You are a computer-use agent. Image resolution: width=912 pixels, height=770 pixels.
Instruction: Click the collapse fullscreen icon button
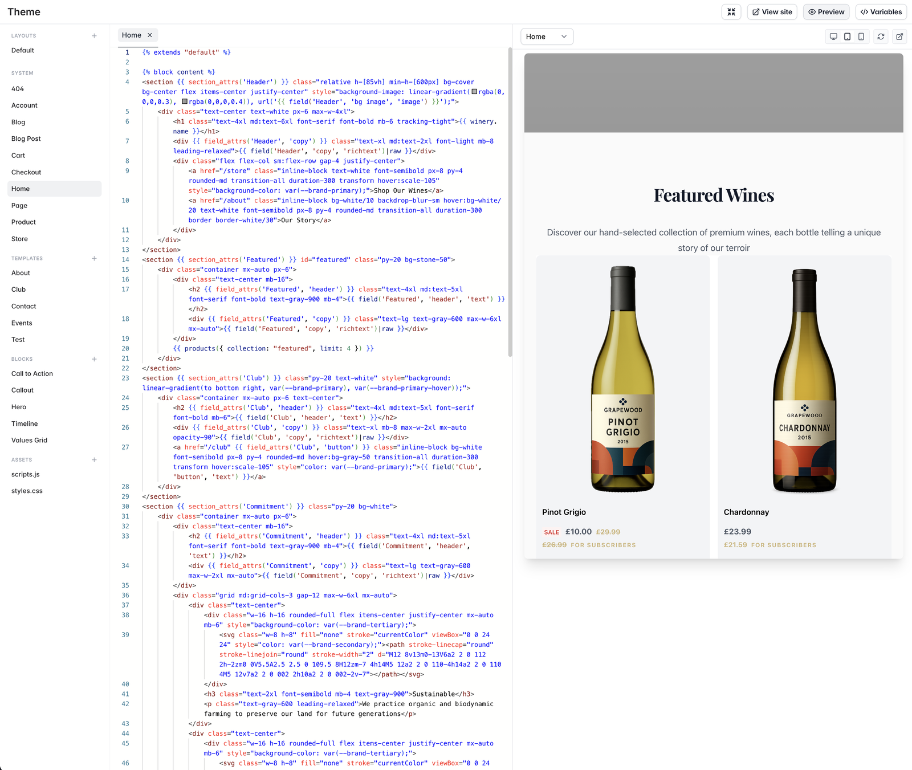point(731,12)
